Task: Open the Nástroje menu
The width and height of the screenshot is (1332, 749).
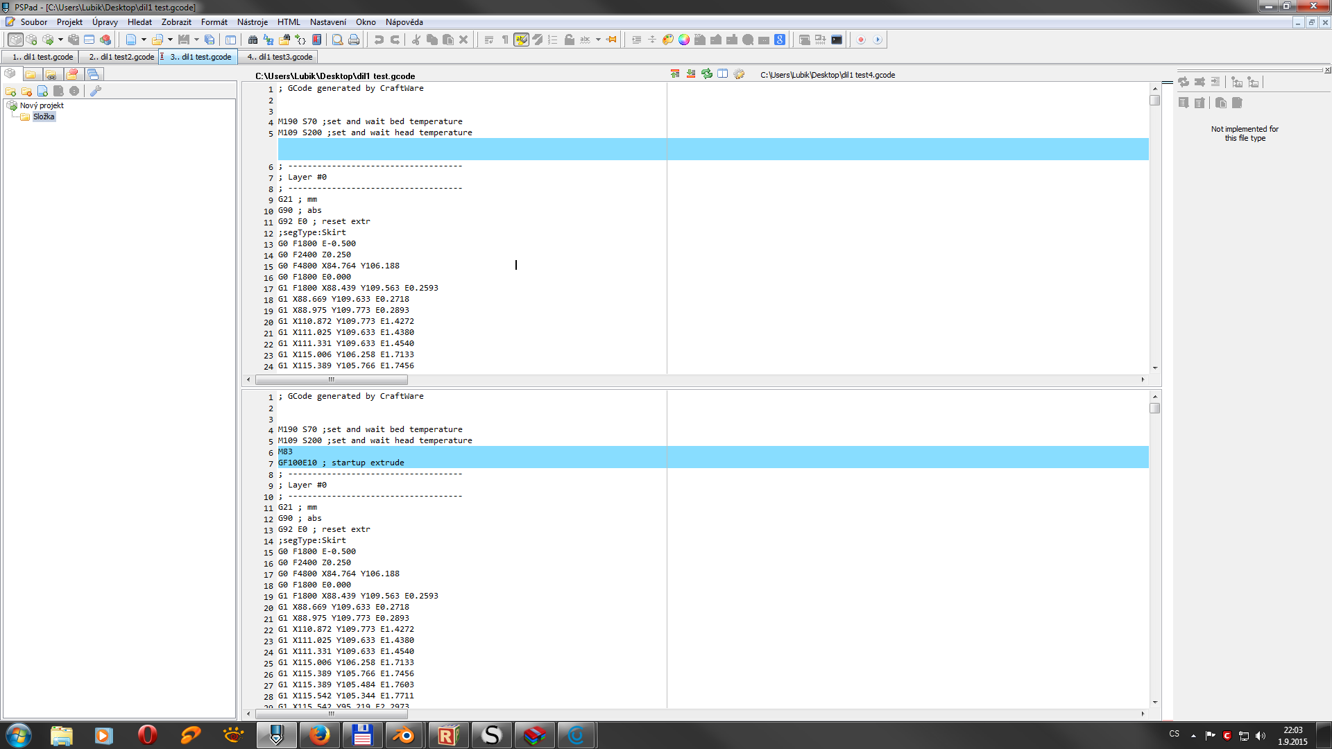Action: tap(253, 21)
